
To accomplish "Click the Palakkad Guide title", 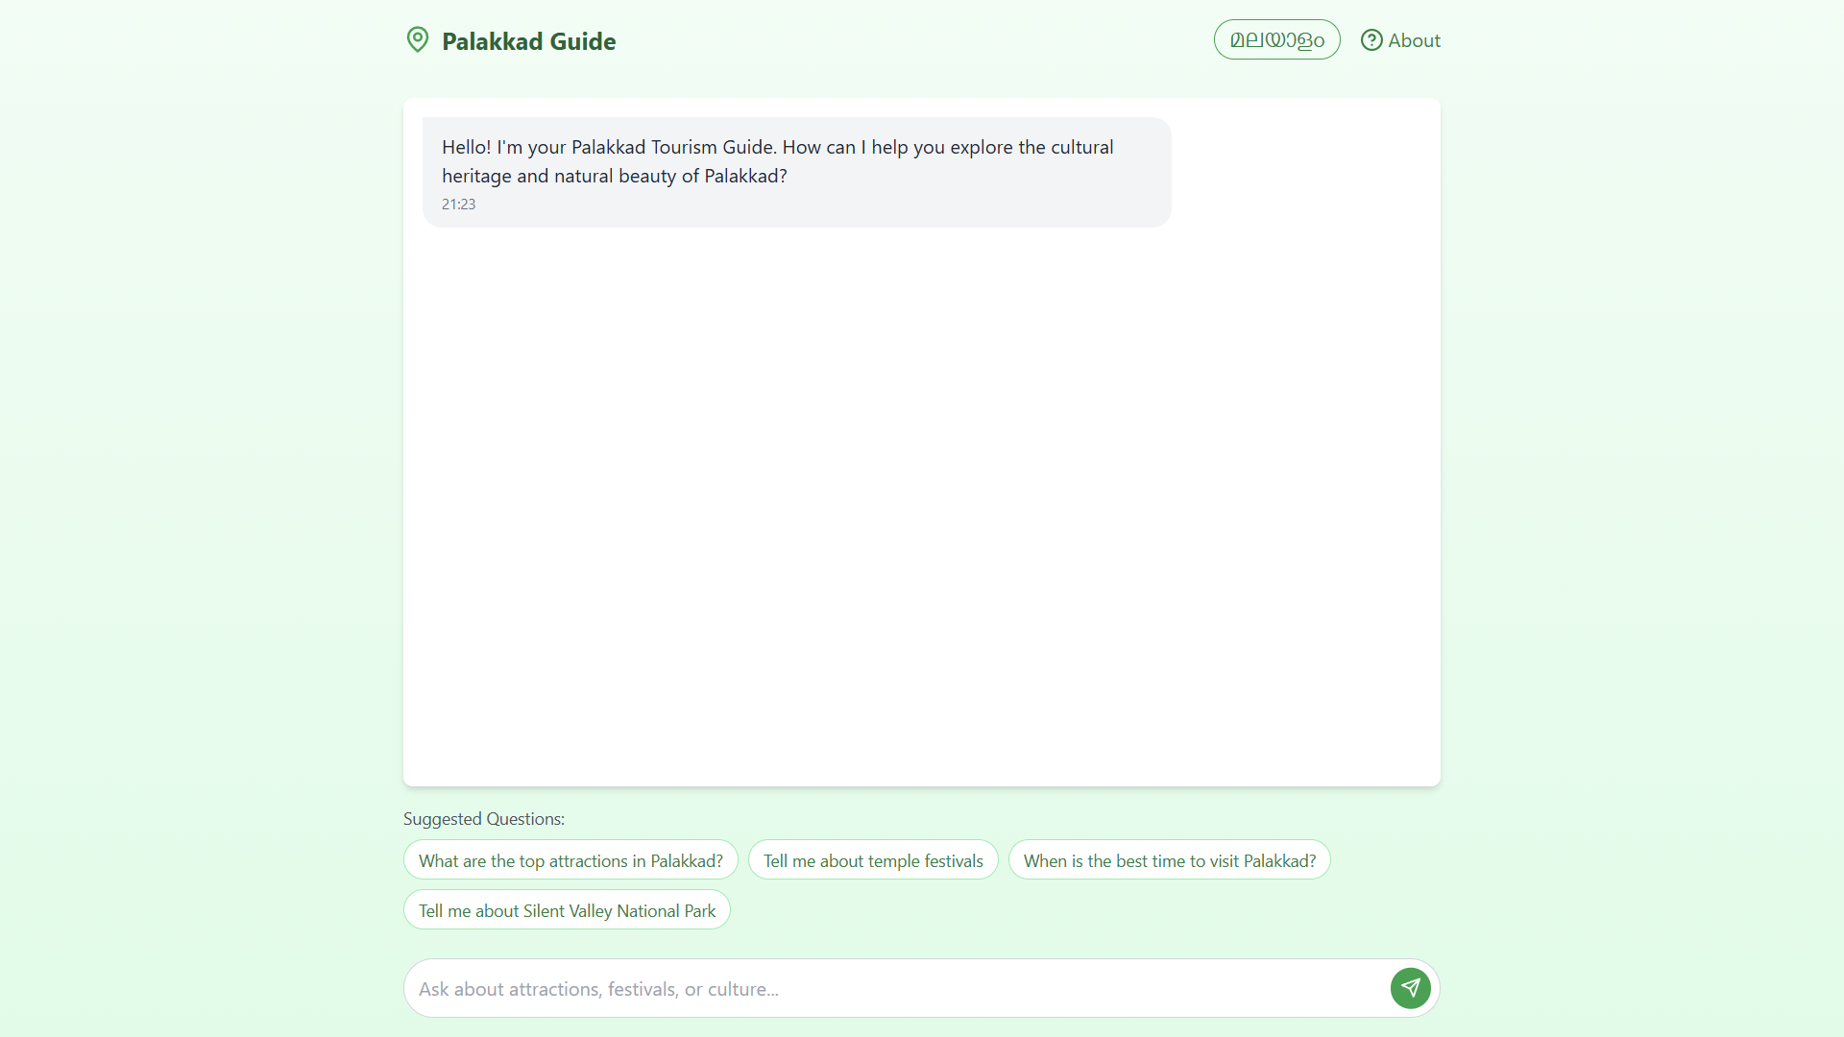I will pos(528,41).
